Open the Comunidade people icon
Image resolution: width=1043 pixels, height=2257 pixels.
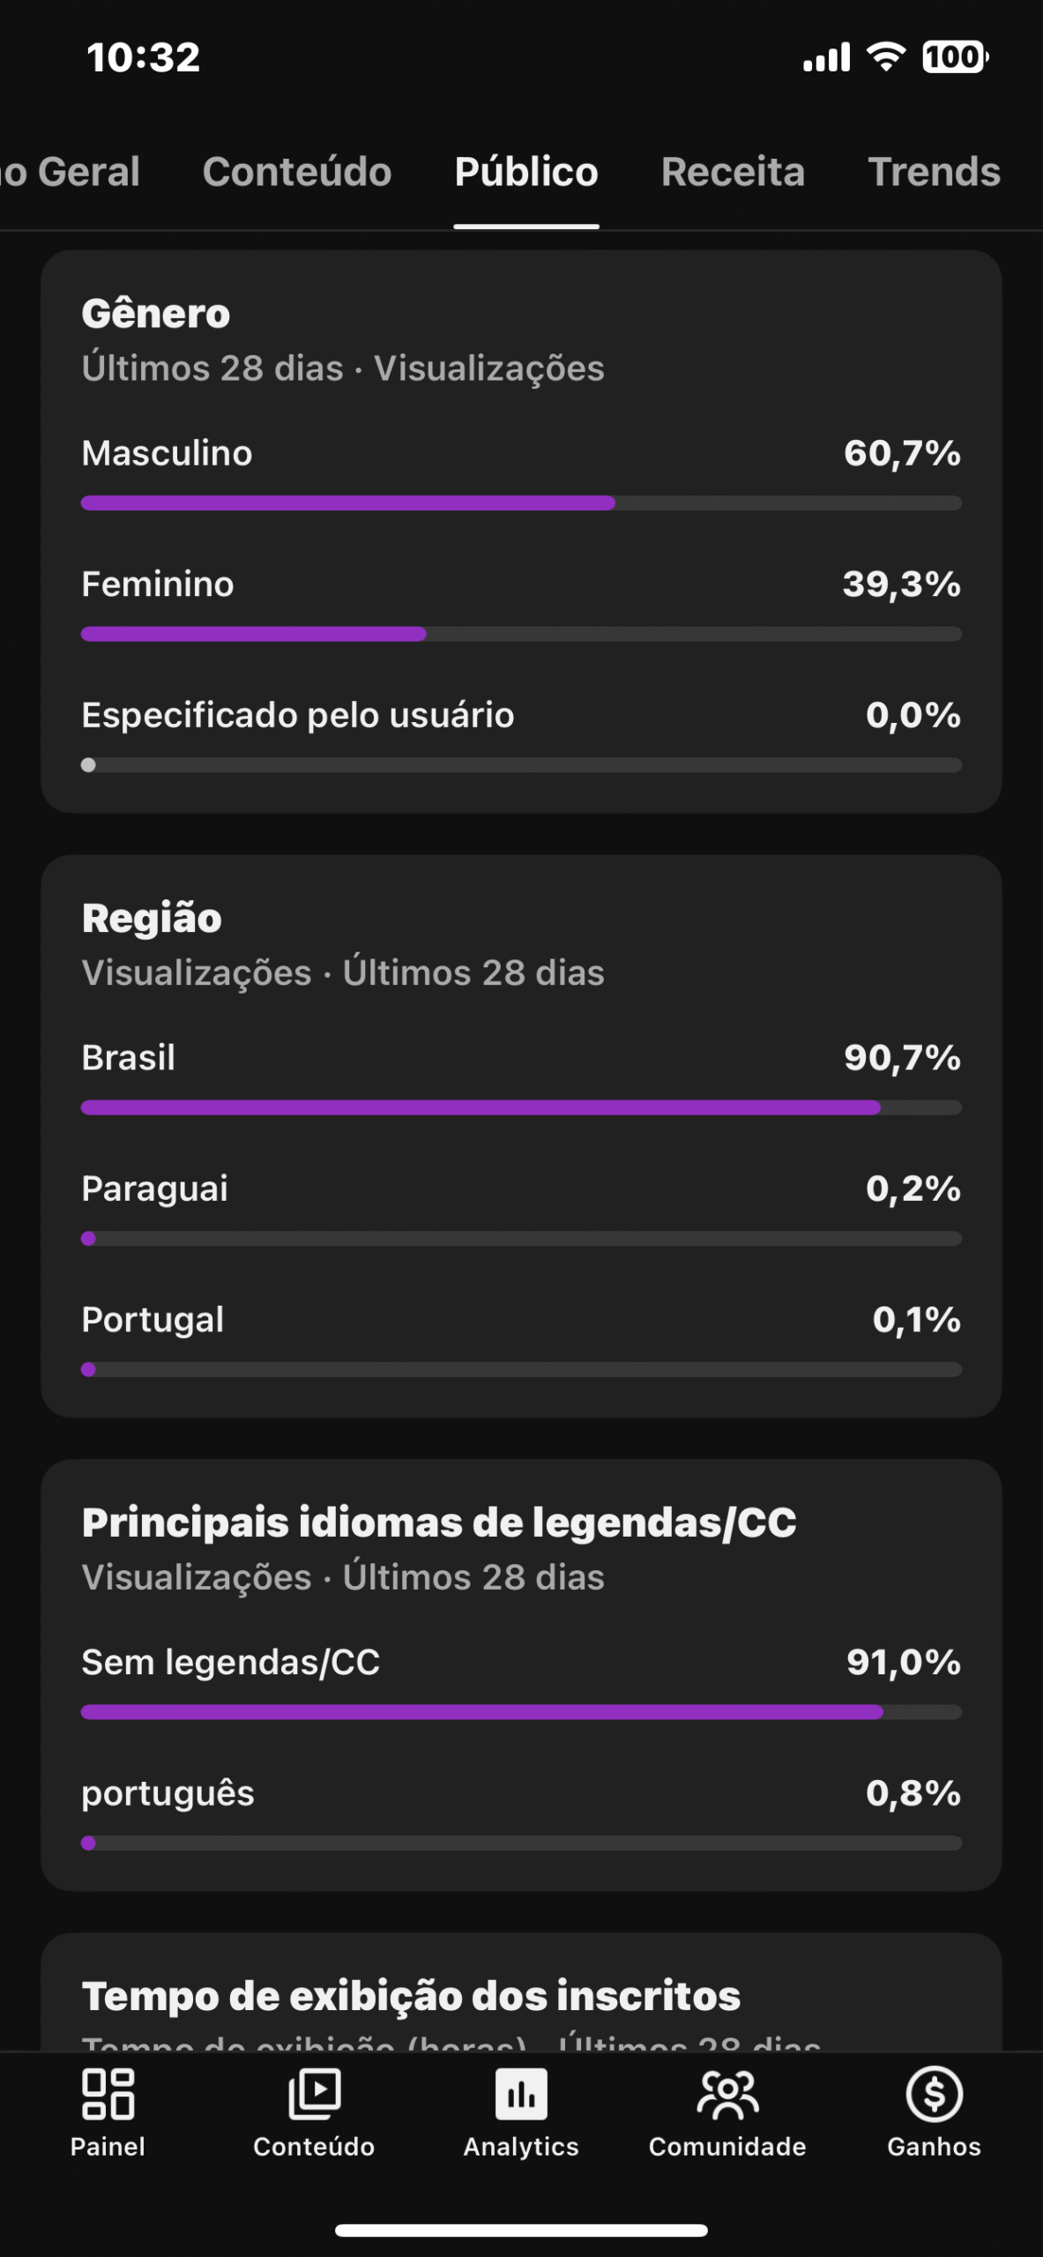[727, 2095]
